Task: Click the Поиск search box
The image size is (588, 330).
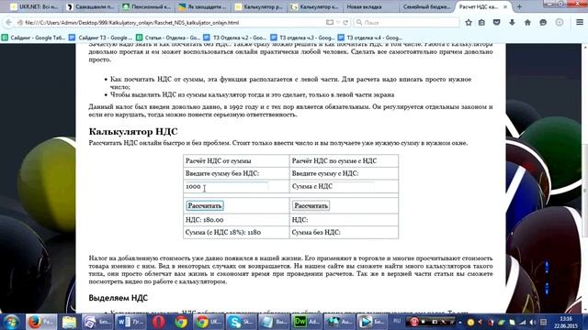Action: coord(406,22)
